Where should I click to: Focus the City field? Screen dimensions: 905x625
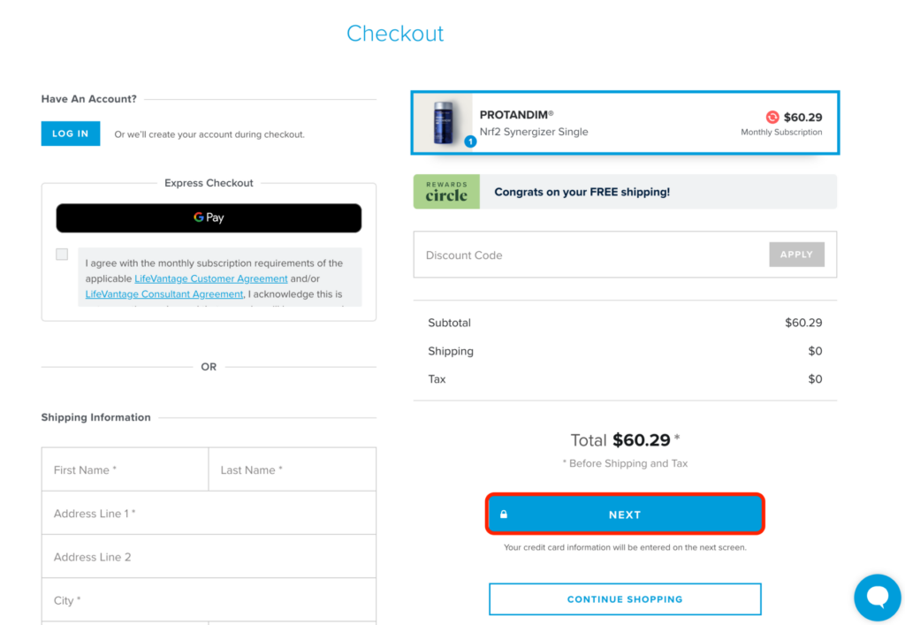209,600
